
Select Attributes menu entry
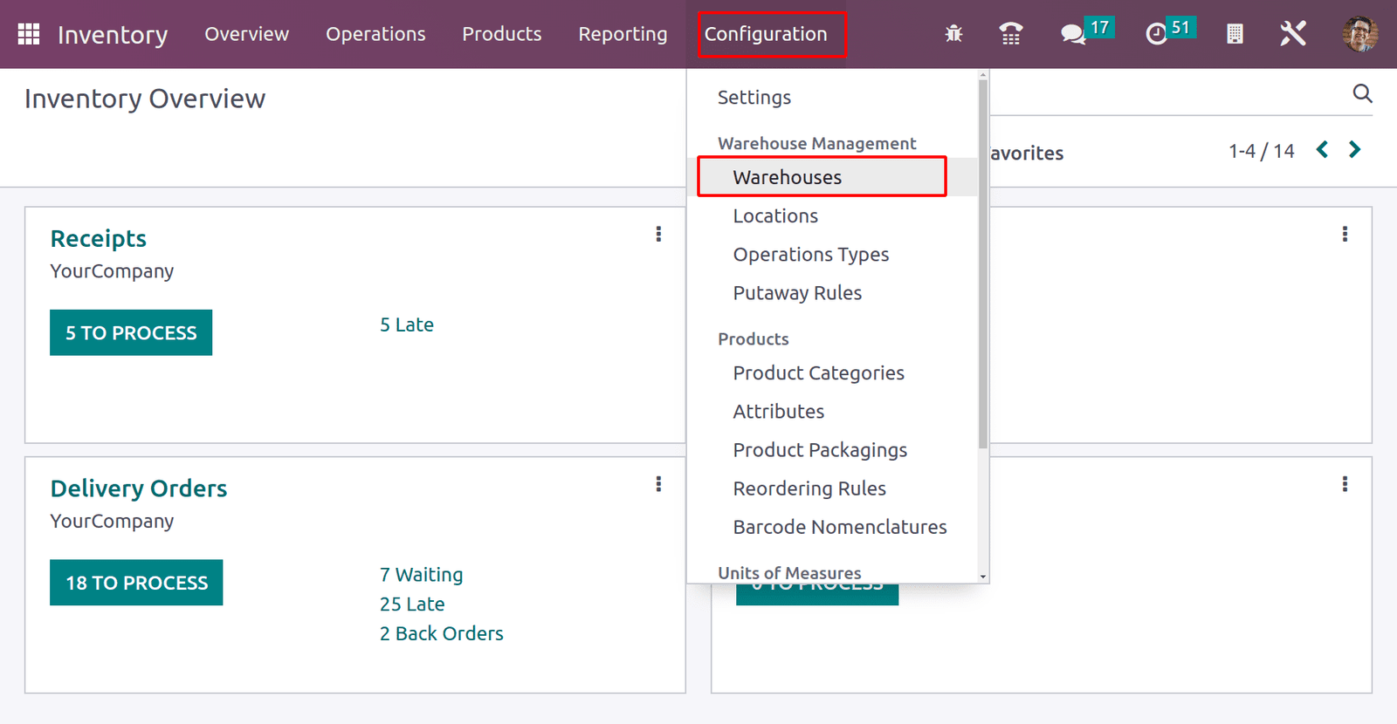coord(779,412)
